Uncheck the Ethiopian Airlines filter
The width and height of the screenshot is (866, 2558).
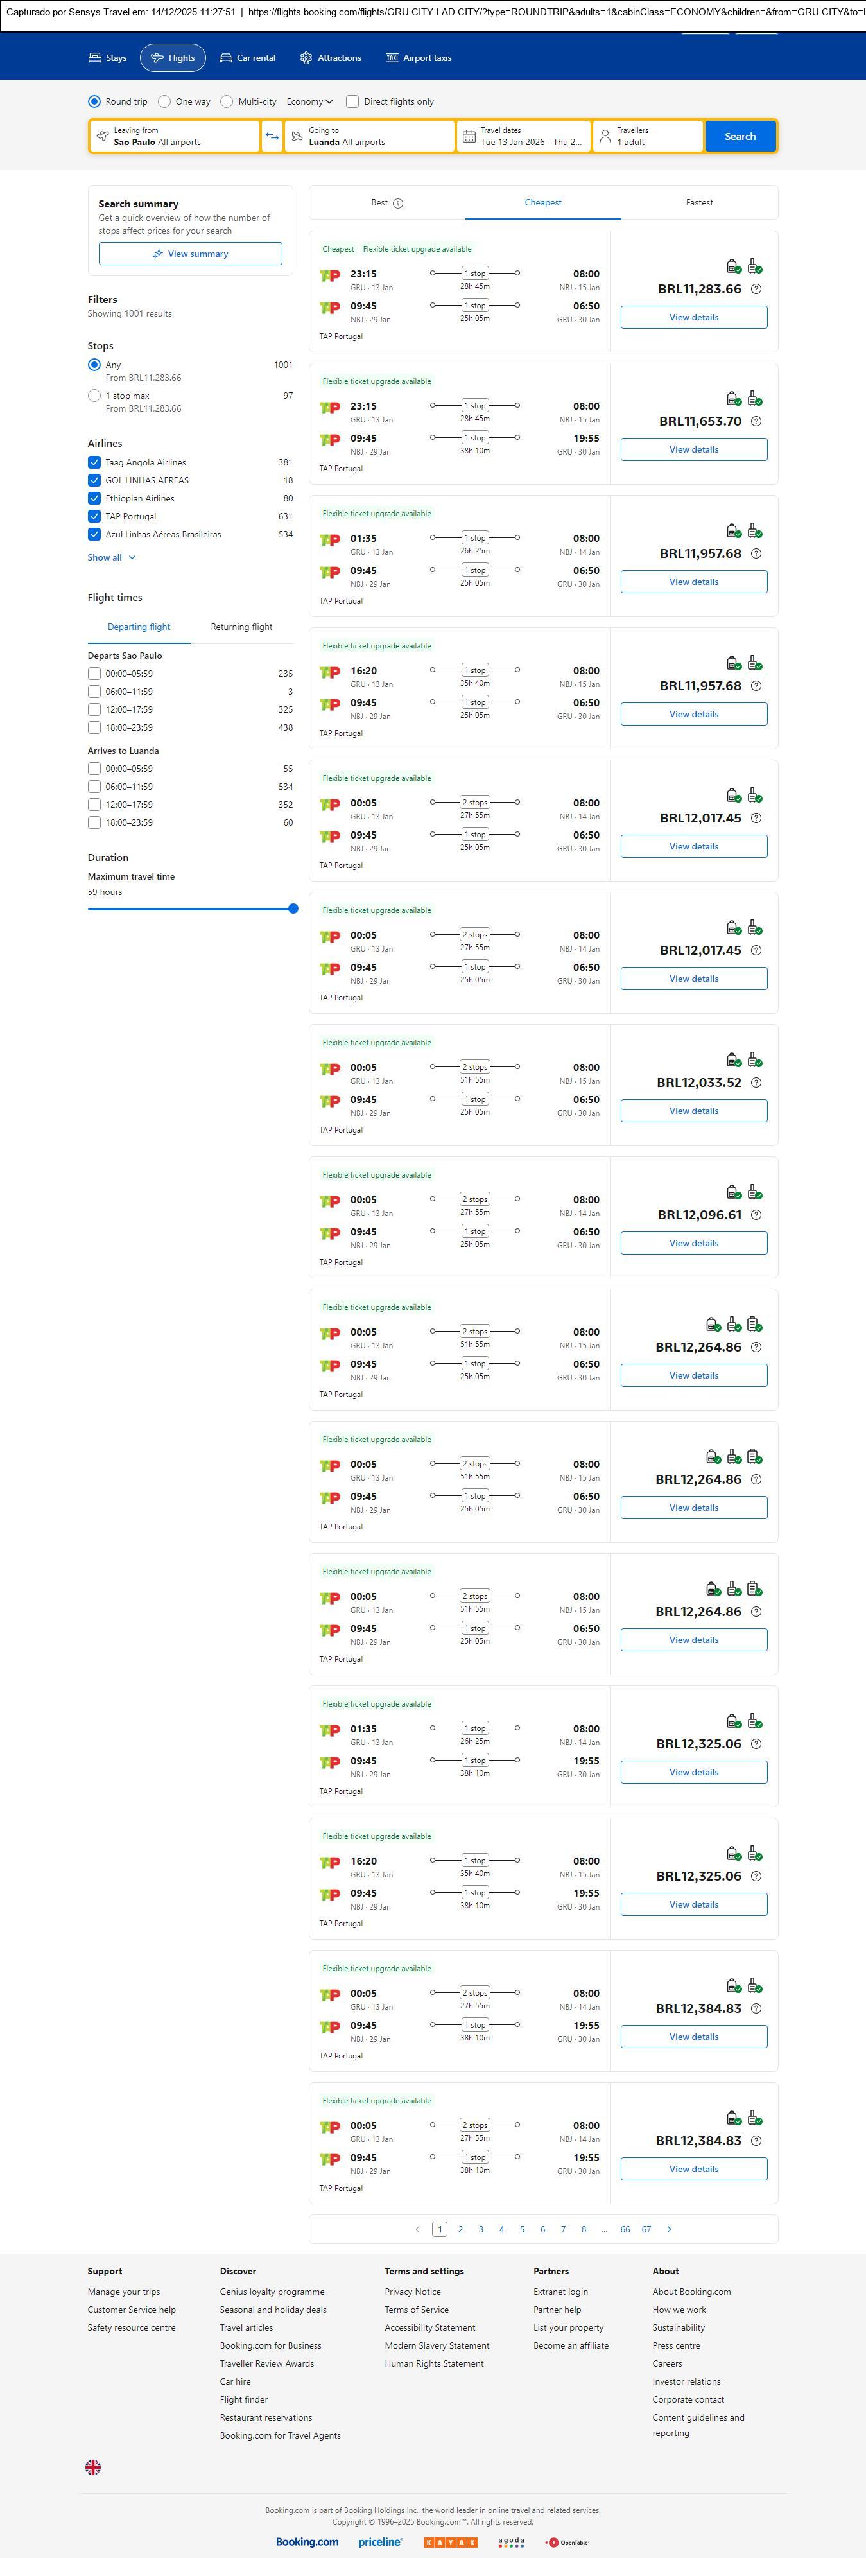coord(94,498)
